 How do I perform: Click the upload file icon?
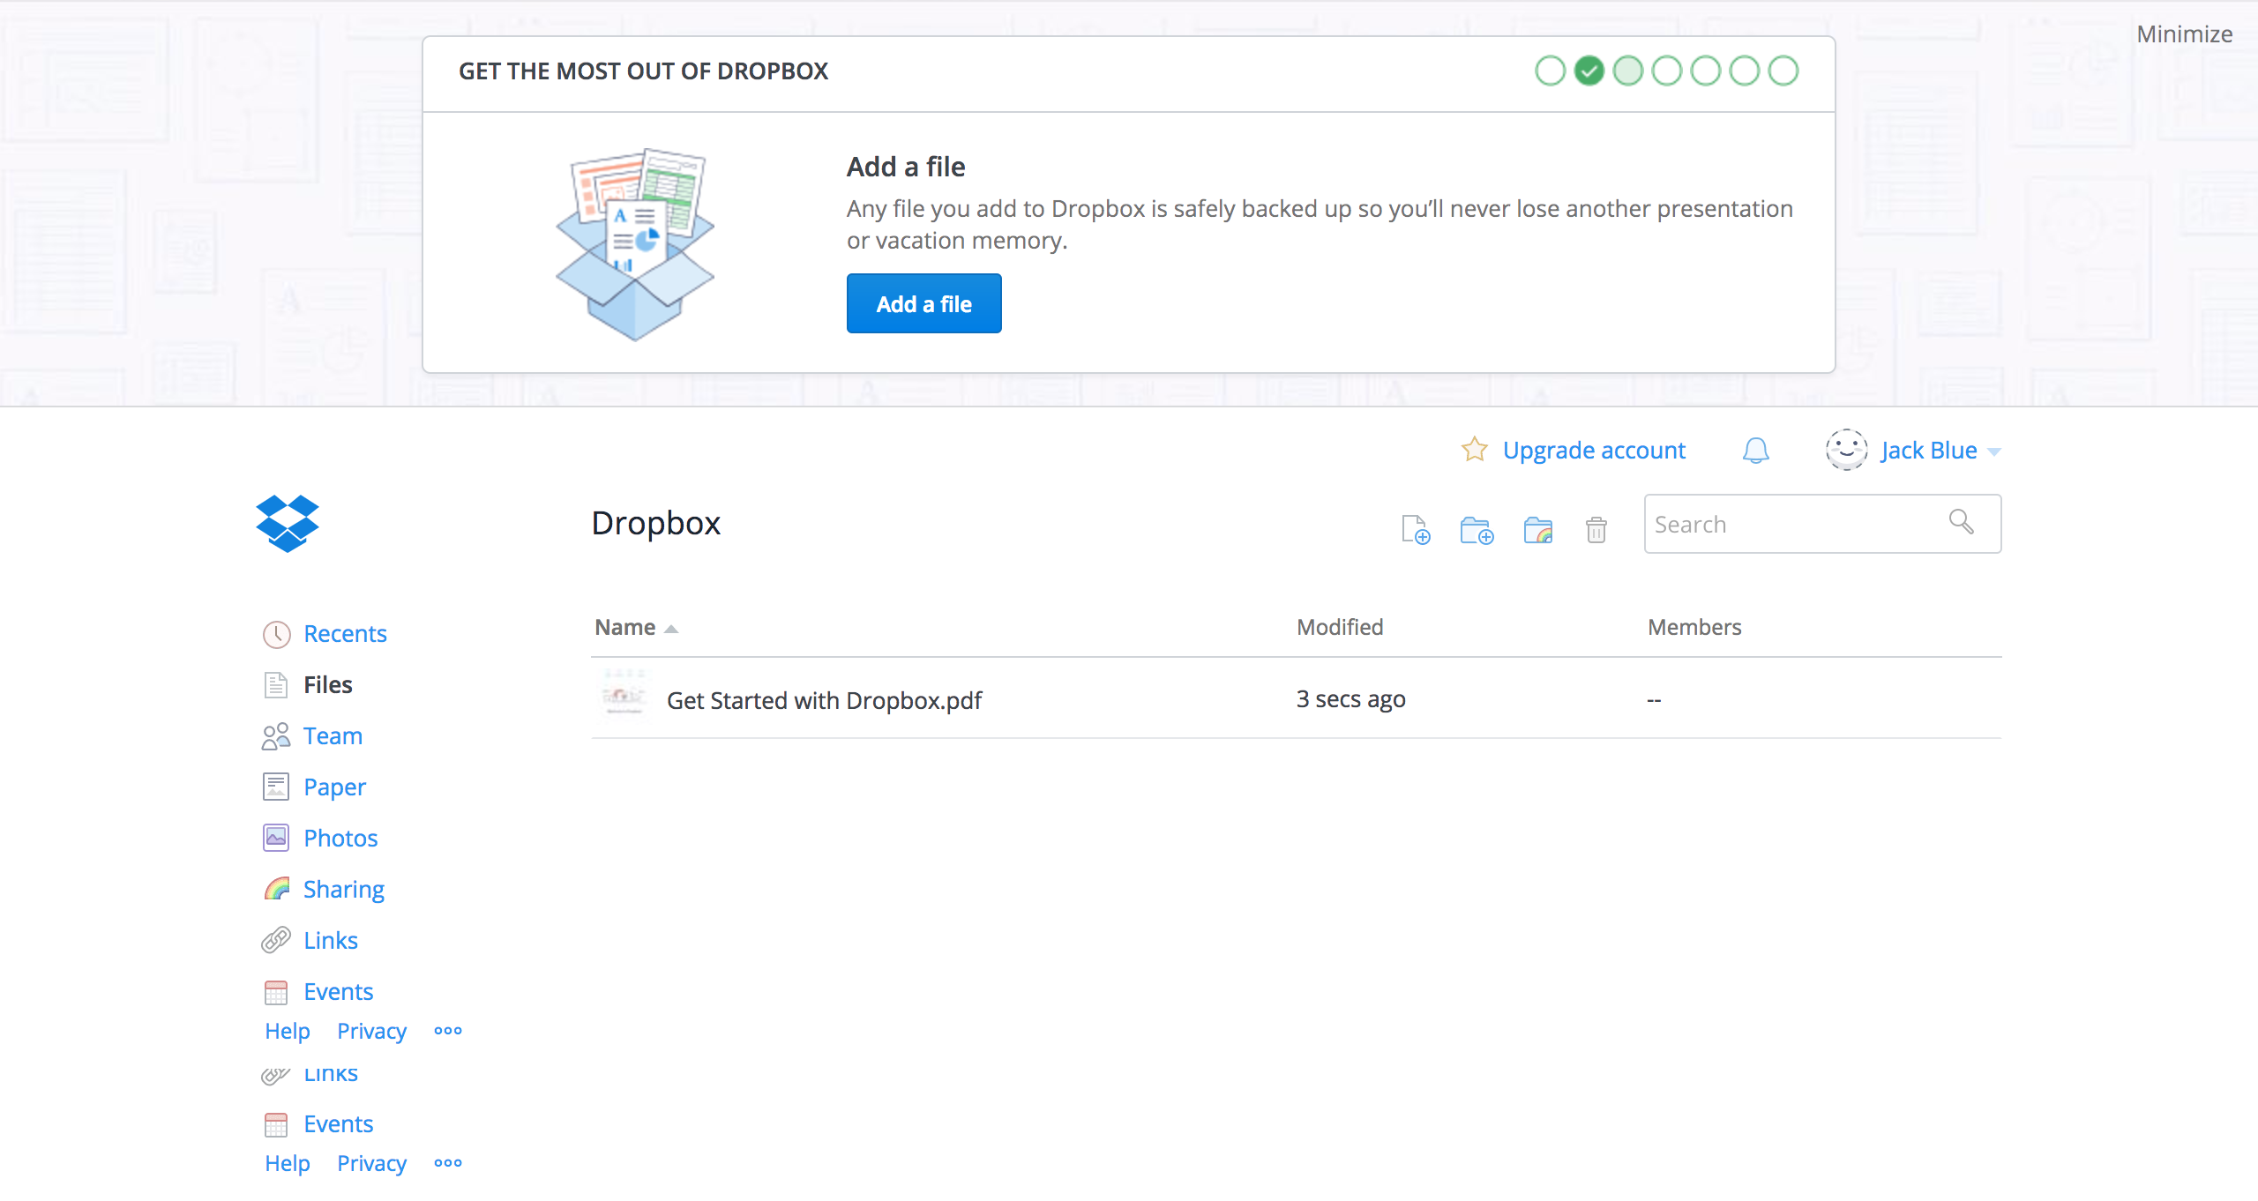[x=1416, y=530]
